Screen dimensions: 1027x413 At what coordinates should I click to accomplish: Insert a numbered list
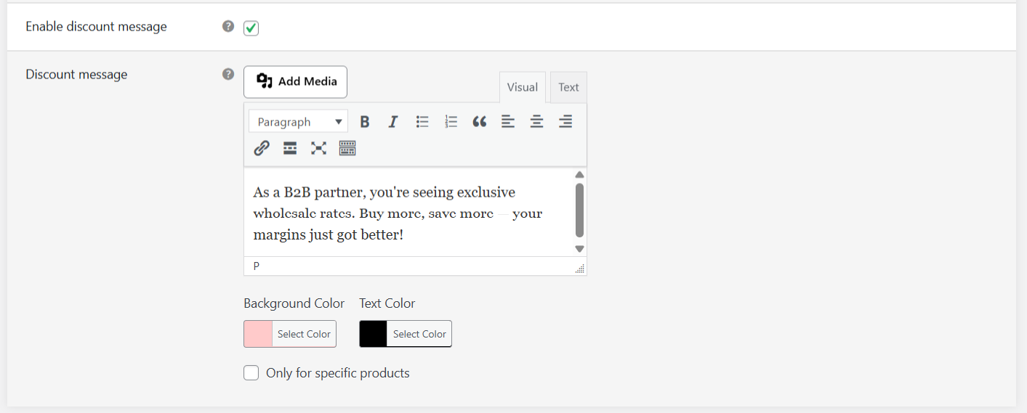tap(451, 122)
